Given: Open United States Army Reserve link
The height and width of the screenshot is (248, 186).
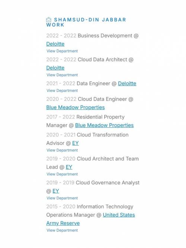Looking at the screenshot, I should click(91, 219).
